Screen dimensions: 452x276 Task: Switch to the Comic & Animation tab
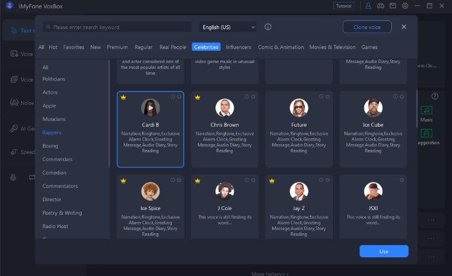pos(281,47)
